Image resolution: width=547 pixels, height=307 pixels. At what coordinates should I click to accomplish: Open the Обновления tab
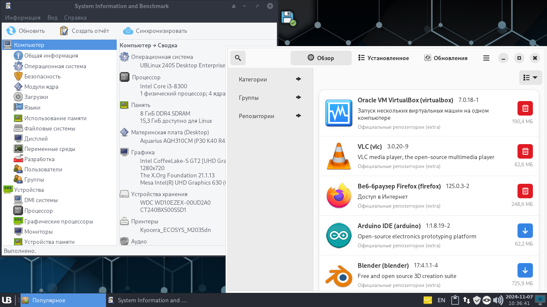coord(446,58)
